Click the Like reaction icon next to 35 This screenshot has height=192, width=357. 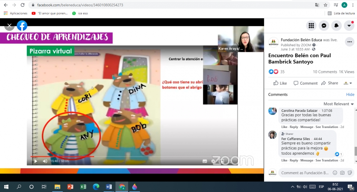[271, 71]
